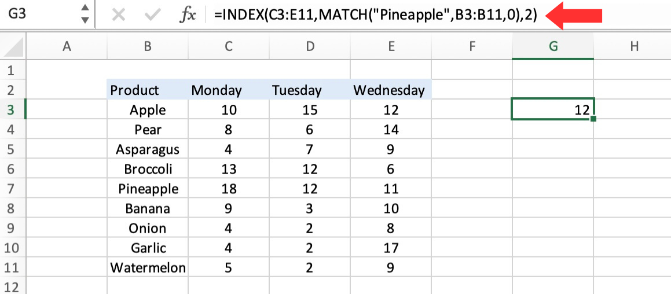This screenshot has width=671, height=294.
Task: Click the Pineapple cell
Action: pos(148,189)
